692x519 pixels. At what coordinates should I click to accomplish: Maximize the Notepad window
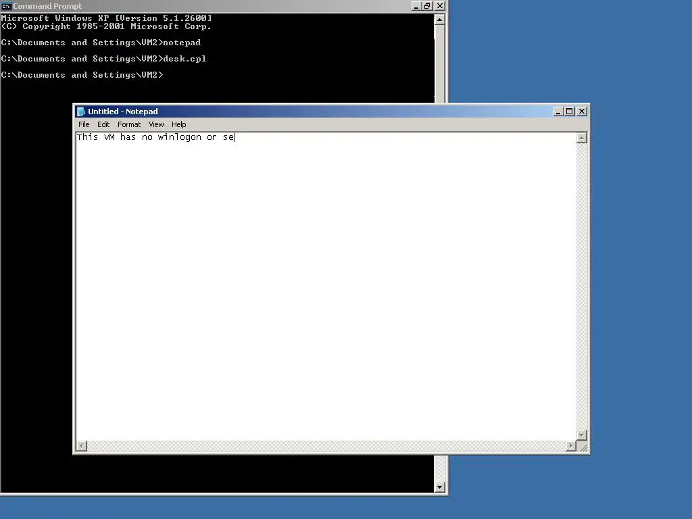point(569,112)
